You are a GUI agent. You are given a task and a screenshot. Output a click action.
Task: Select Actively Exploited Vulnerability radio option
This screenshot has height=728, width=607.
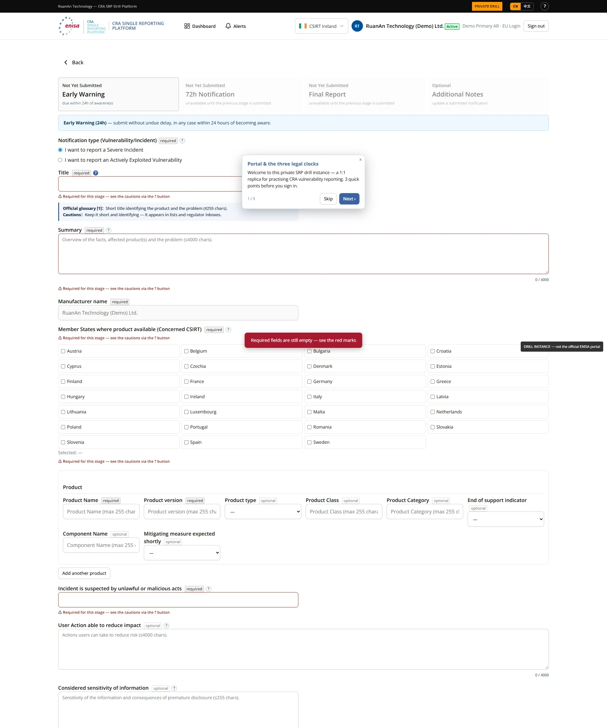[60, 160]
